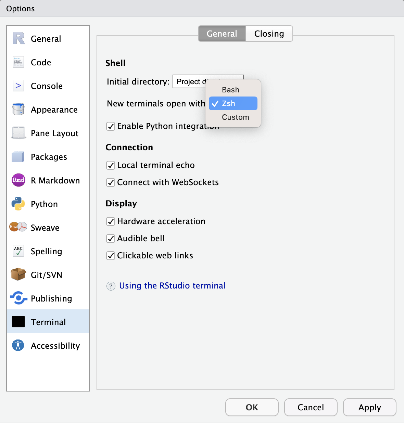Uncheck the Audible bell option

tap(110, 239)
